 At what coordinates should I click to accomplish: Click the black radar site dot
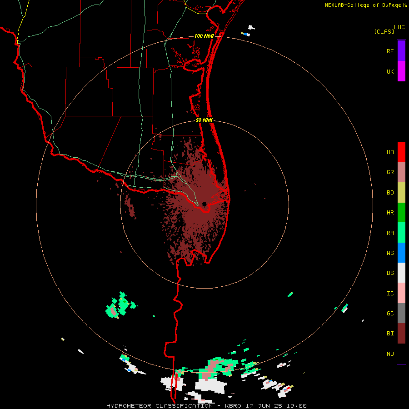tap(204, 204)
